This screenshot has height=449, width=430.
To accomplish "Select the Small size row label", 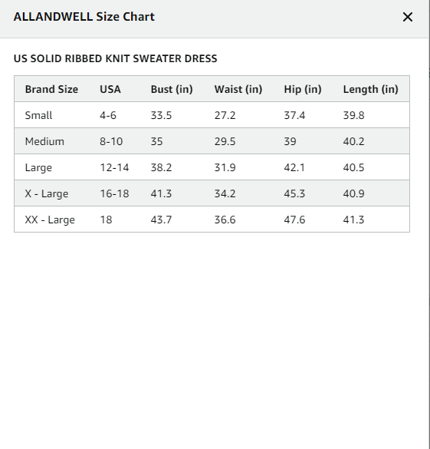I will click(38, 115).
